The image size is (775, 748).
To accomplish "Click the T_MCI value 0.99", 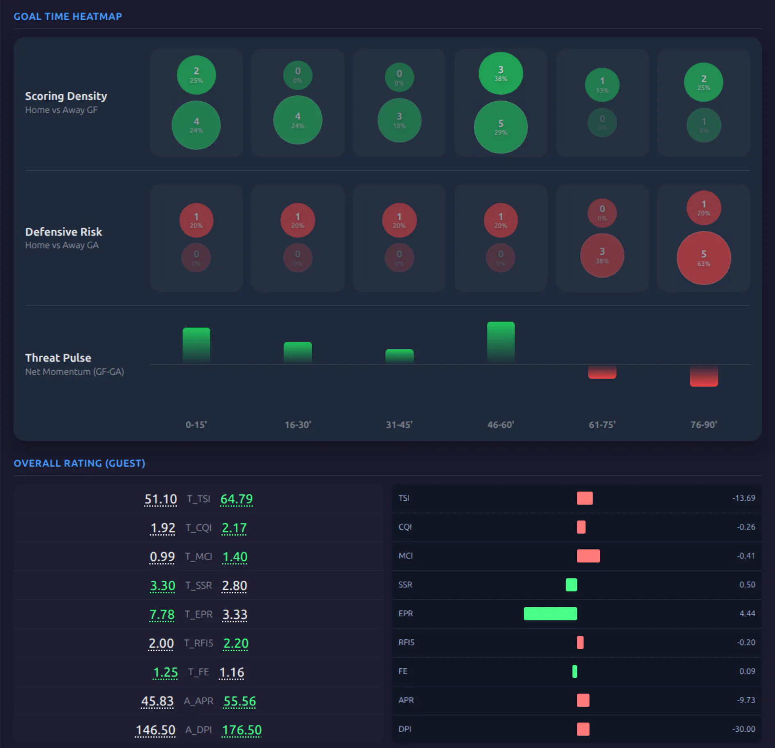I will 162,557.
